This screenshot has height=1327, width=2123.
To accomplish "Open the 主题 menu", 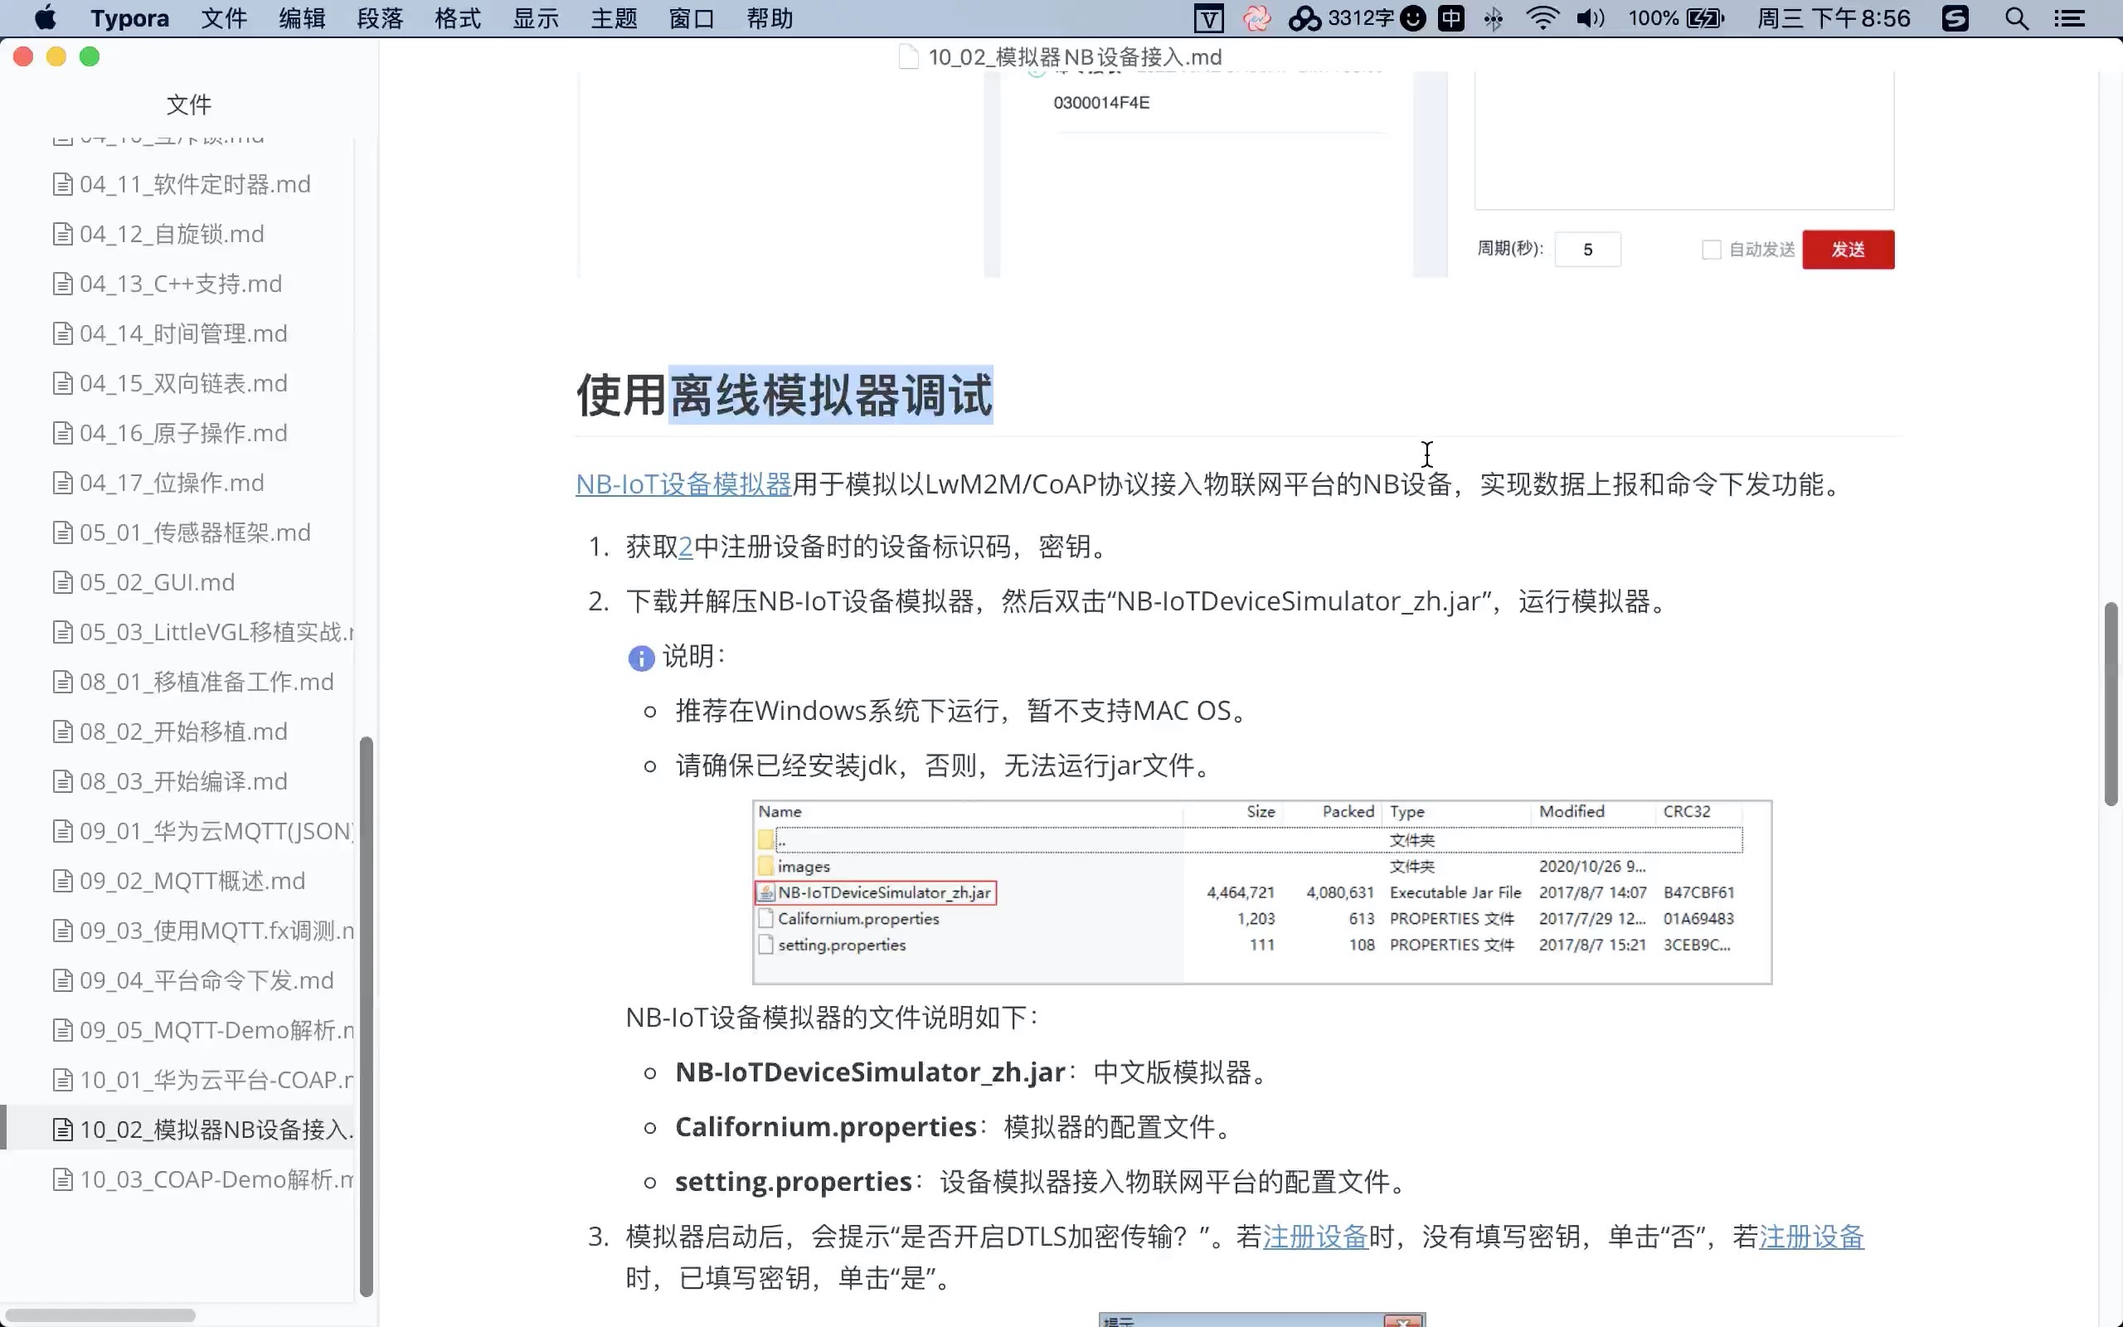I will (614, 18).
